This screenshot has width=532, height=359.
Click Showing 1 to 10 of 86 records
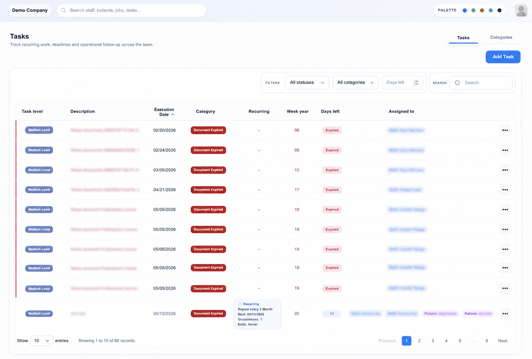pos(107,341)
